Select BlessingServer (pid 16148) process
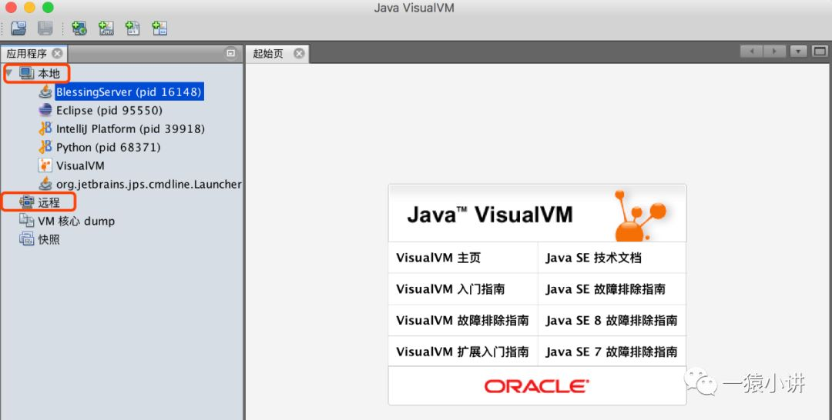832x420 pixels. point(129,92)
